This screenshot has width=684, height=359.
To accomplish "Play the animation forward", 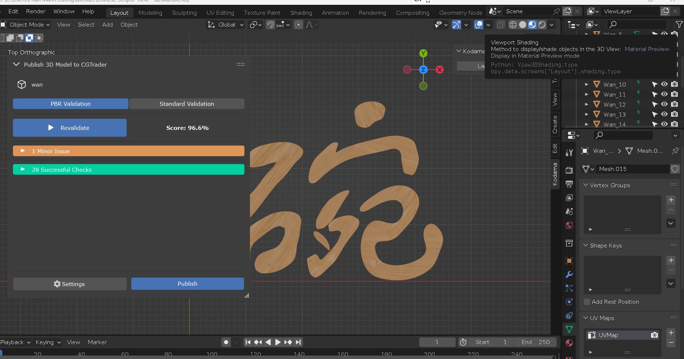I will pyautogui.click(x=278, y=342).
